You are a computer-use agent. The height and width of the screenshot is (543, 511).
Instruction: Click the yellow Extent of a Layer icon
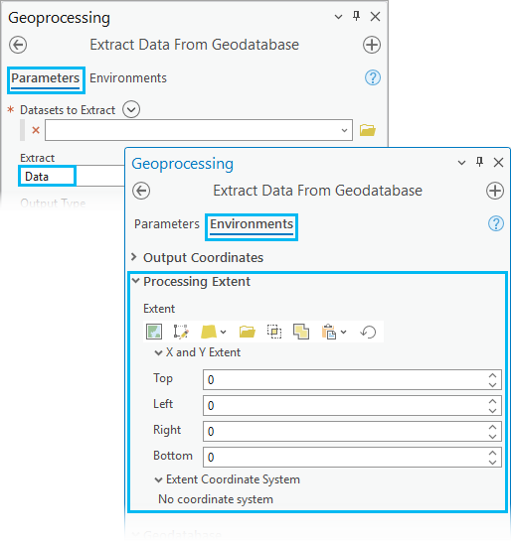tap(209, 332)
